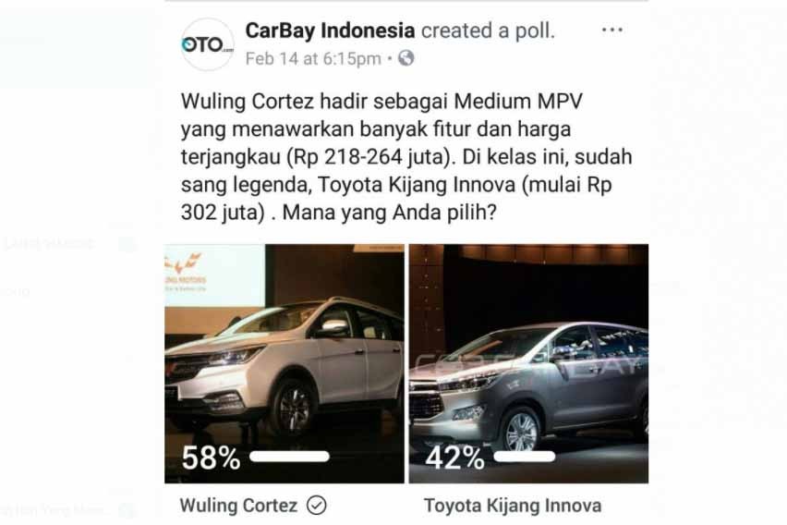787x525 pixels.
Task: Click the 'Mana yang Anda pilih?' question text
Action: tap(390, 213)
